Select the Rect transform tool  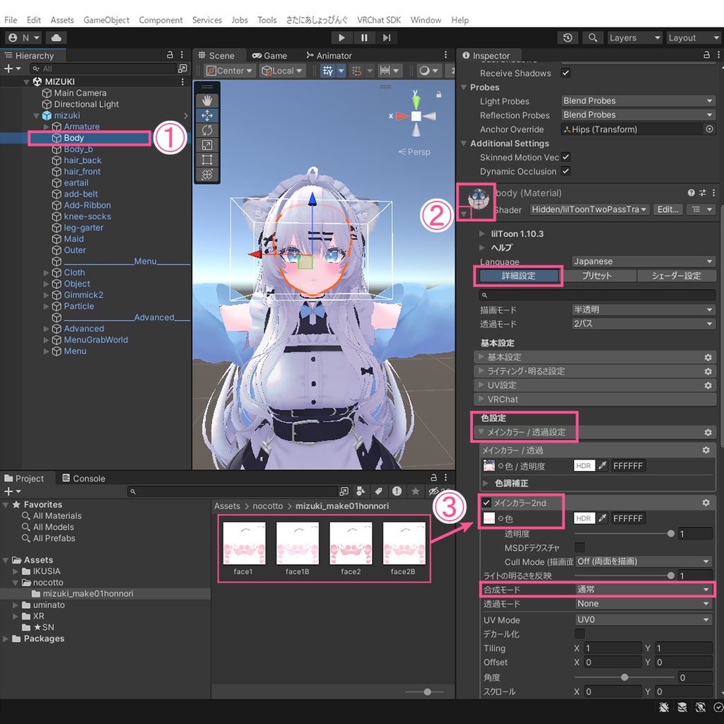tap(206, 160)
